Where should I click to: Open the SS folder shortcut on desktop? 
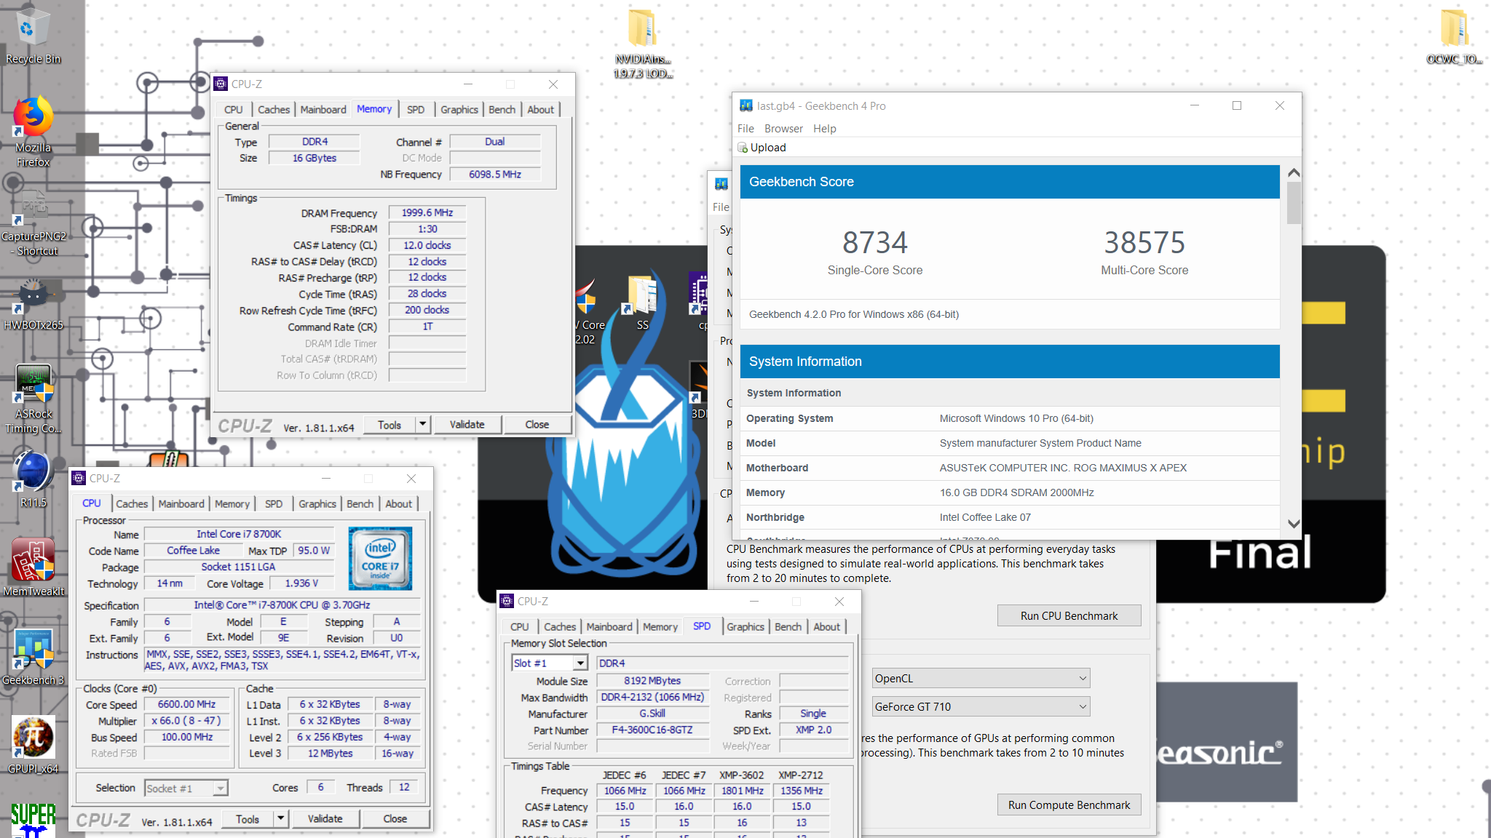642,302
